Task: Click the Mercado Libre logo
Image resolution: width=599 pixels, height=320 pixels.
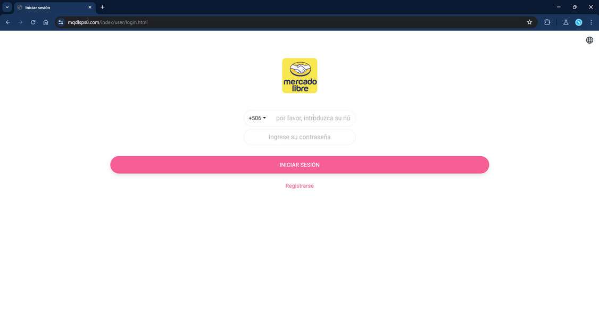Action: (299, 75)
